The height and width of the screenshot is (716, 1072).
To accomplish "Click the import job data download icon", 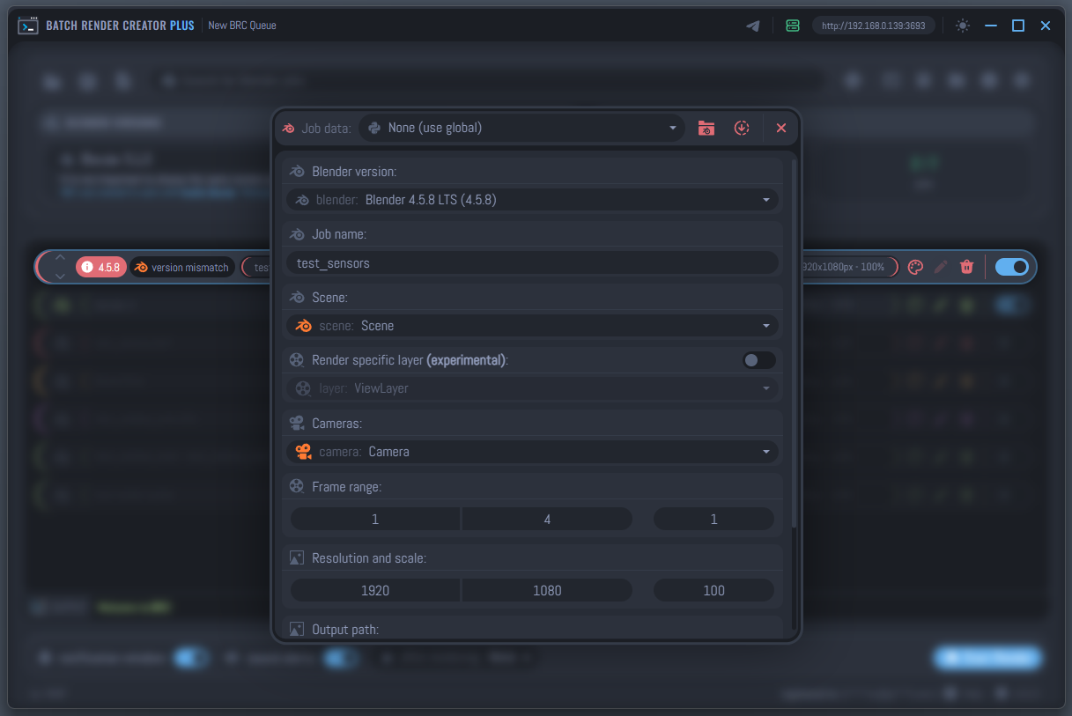I will (742, 128).
